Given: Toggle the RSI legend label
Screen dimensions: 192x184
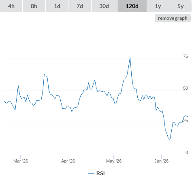Looking at the screenshot, I should [100, 173].
